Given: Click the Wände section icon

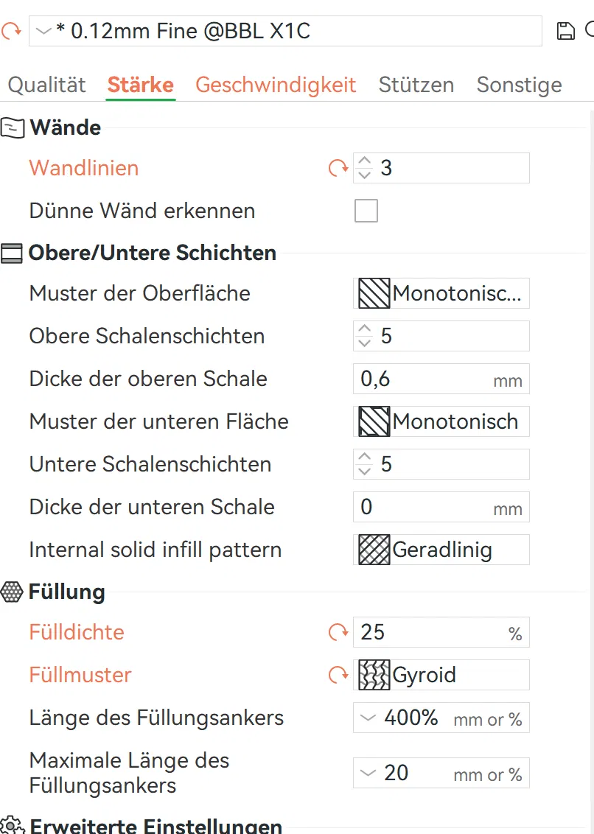Looking at the screenshot, I should coord(13,127).
